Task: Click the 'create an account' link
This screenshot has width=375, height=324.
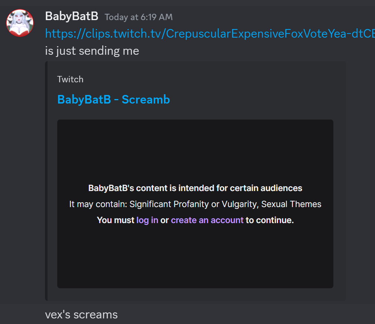Action: tap(207, 220)
